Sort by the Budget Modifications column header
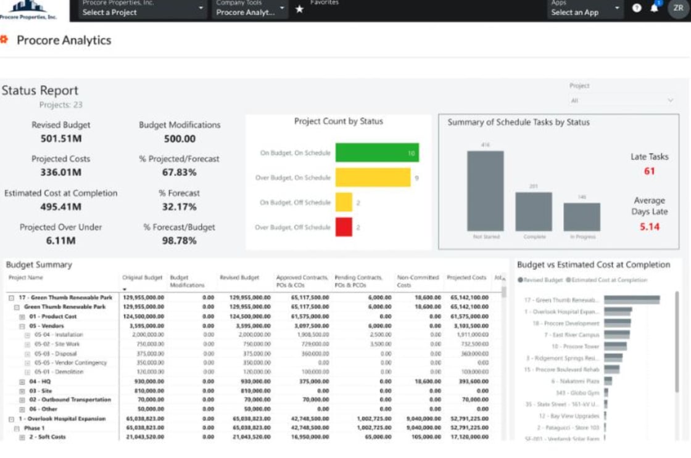691x458 pixels. [x=187, y=281]
